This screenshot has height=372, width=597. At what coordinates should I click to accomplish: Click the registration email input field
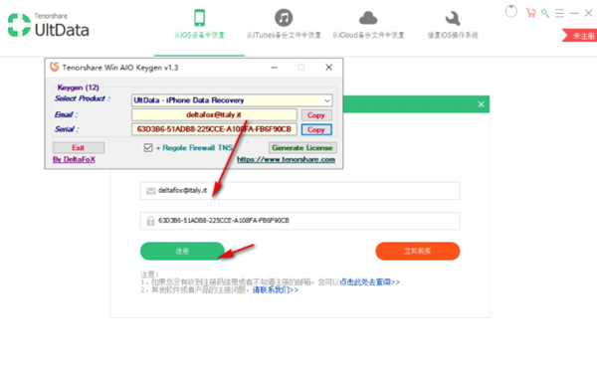[300, 191]
